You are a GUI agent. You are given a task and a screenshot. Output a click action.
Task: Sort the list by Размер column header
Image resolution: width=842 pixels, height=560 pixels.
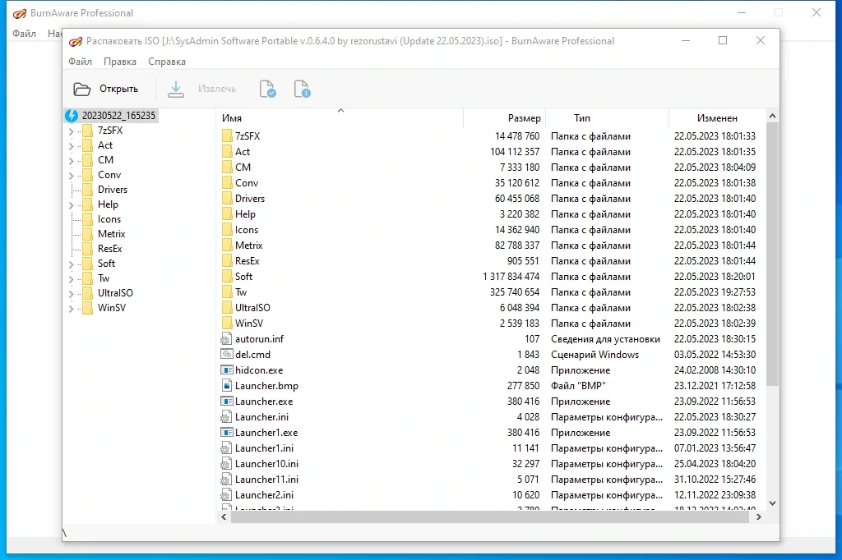coord(504,118)
